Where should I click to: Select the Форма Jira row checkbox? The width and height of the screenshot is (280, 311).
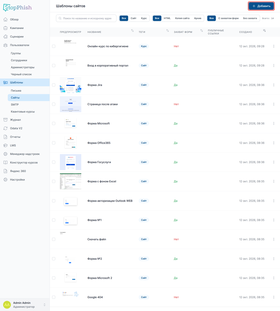point(54,85)
